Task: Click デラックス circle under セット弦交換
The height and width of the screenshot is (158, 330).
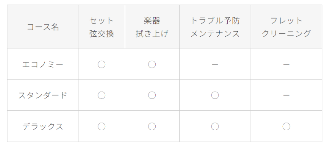Action: pyautogui.click(x=101, y=126)
